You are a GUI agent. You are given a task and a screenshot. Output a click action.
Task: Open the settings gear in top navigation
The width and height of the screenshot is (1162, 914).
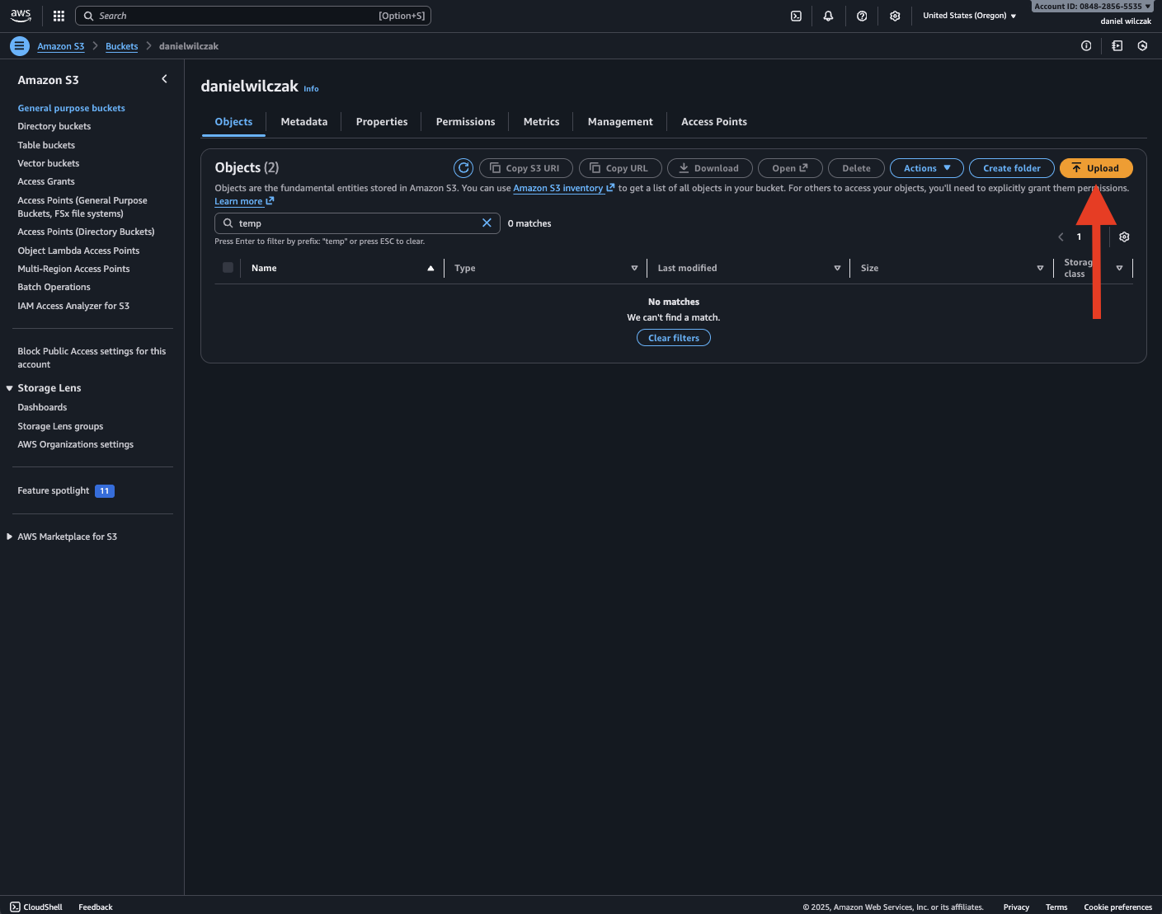coord(895,16)
